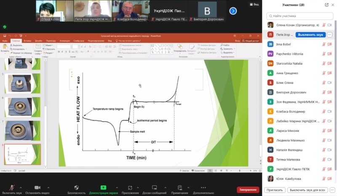The width and height of the screenshot is (337, 196).
Task: Show next video thumbnails with blue arrow
Action: [233, 11]
